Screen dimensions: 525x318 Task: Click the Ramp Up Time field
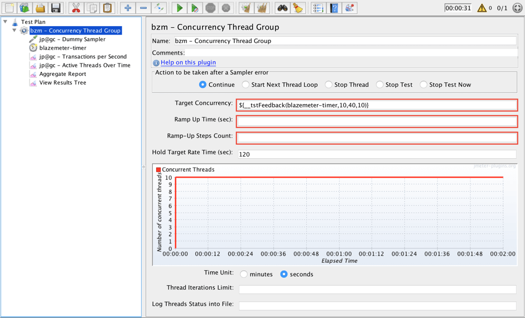(377, 121)
